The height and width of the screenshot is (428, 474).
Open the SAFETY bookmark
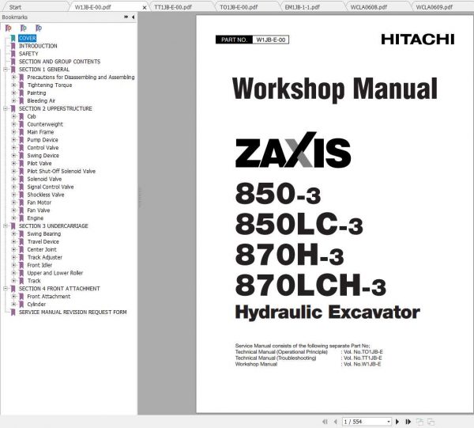coord(28,54)
